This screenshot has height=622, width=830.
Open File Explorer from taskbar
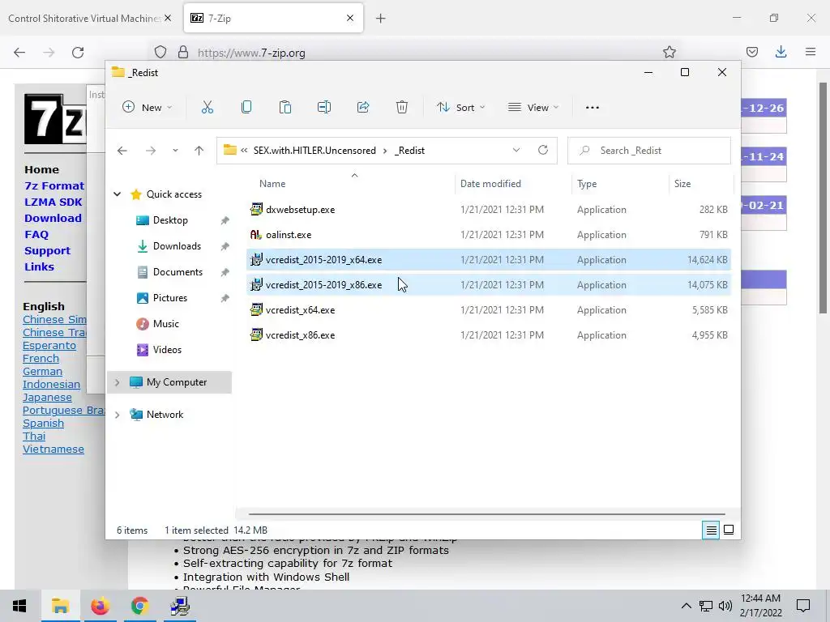pyautogui.click(x=60, y=606)
